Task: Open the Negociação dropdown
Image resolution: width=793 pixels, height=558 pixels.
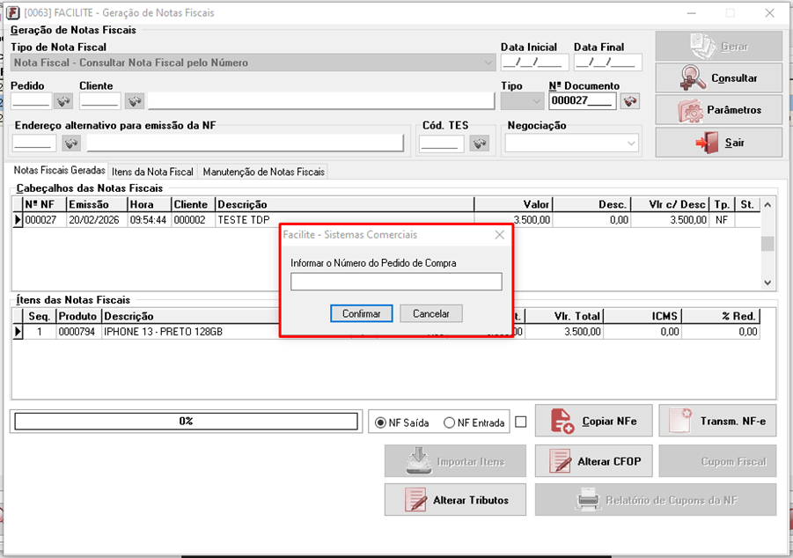Action: click(x=631, y=143)
